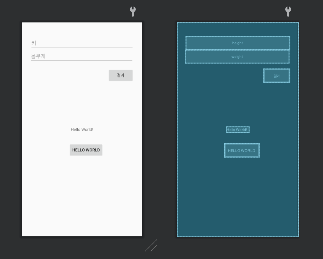Select the height field in blueprint view
323x259 pixels.
[x=238, y=43]
